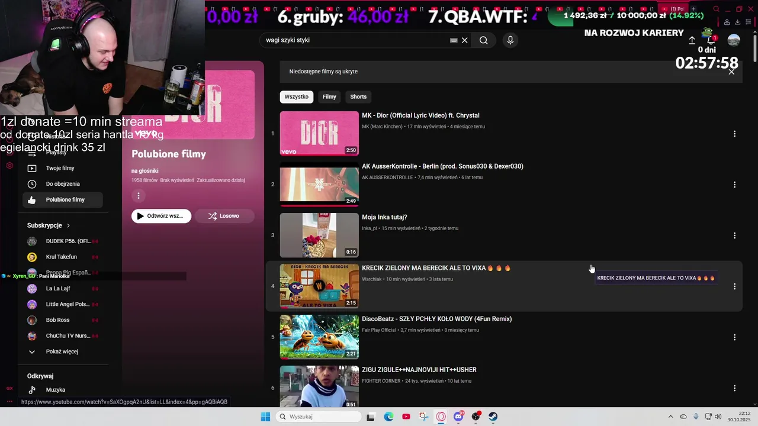The width and height of the screenshot is (758, 426).
Task: Click in the YouTube search input field
Action: pos(355,40)
